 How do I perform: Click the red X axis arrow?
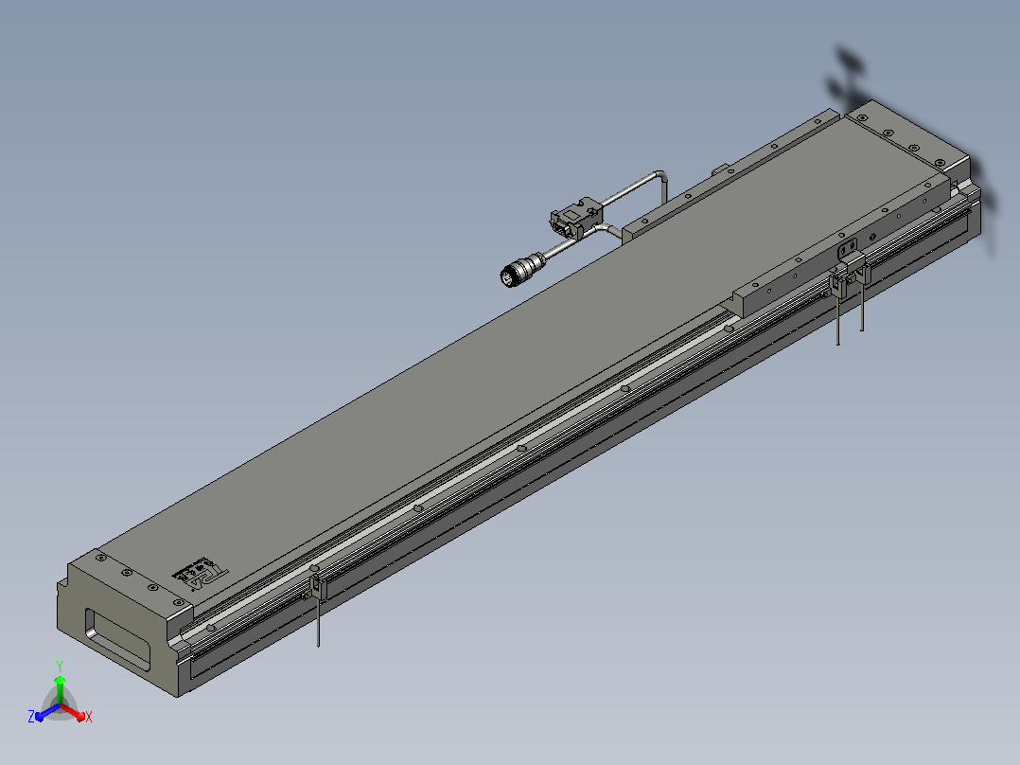coord(75,712)
